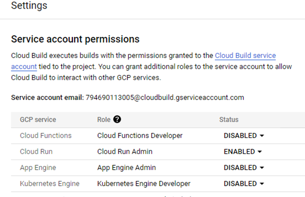305x197 pixels.
Task: Click the Cloud Functions service cell
Action: point(46,135)
